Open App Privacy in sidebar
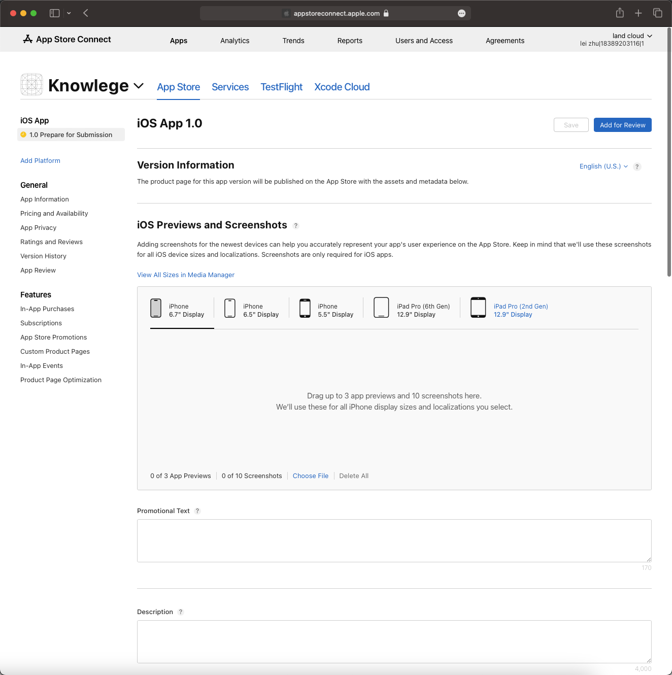The image size is (672, 675). tap(39, 228)
